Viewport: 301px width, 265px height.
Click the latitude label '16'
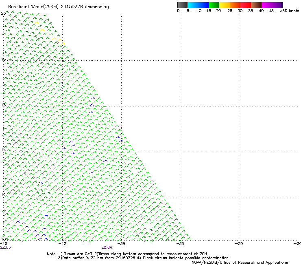(3, 105)
